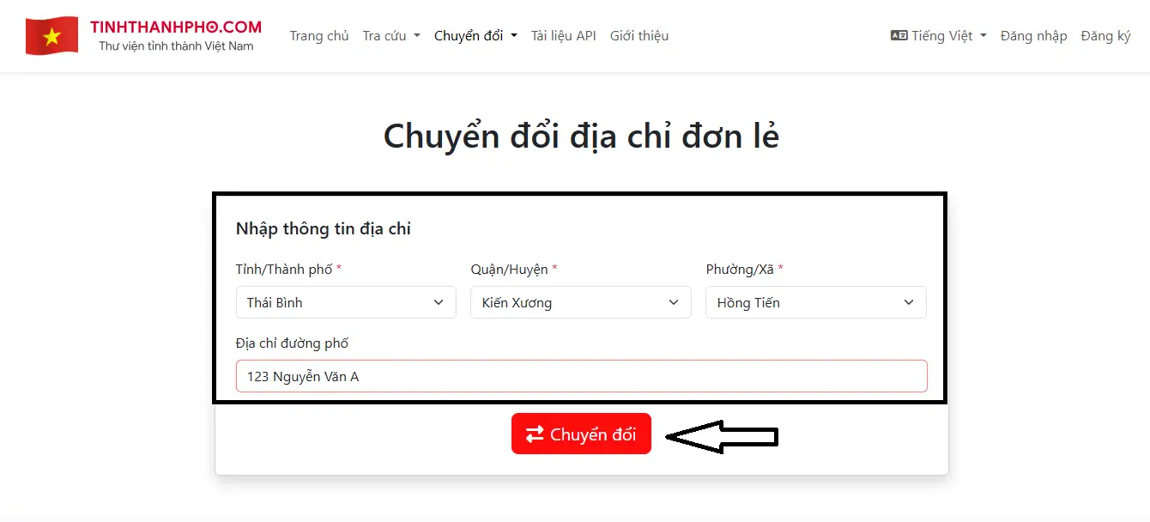
Task: Go to Trang chủ page
Action: [319, 36]
